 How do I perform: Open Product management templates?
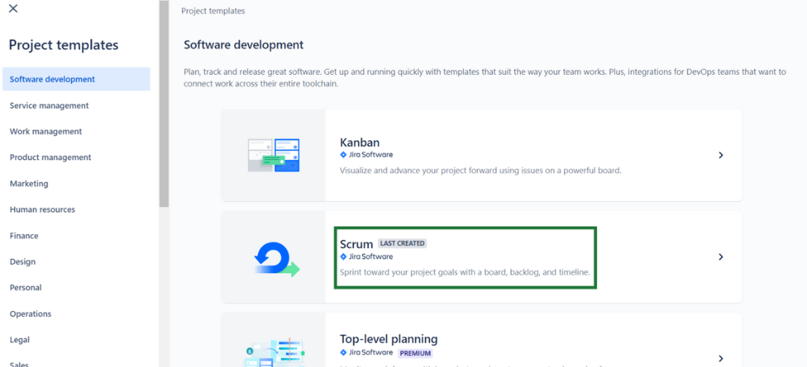[51, 158]
